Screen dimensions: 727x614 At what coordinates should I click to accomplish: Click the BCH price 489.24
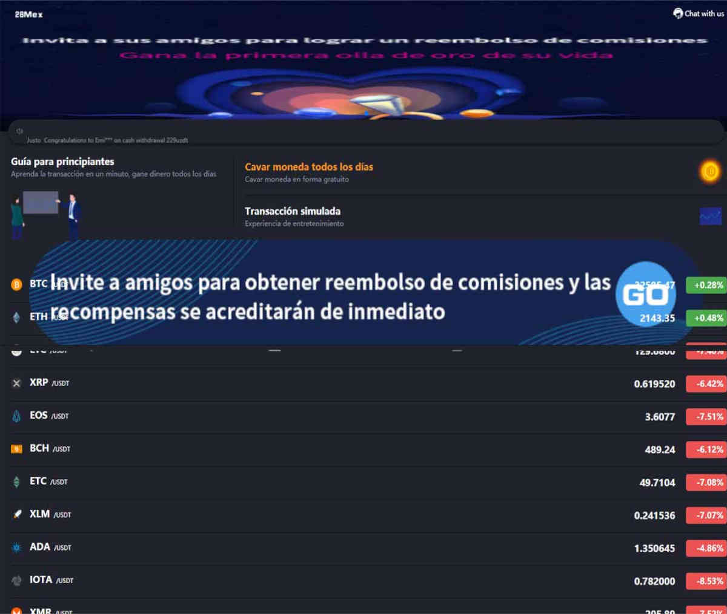point(660,449)
